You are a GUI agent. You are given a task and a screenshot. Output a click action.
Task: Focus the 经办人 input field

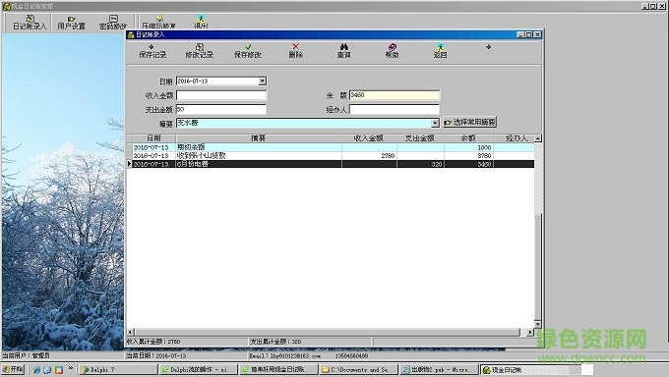tap(395, 110)
